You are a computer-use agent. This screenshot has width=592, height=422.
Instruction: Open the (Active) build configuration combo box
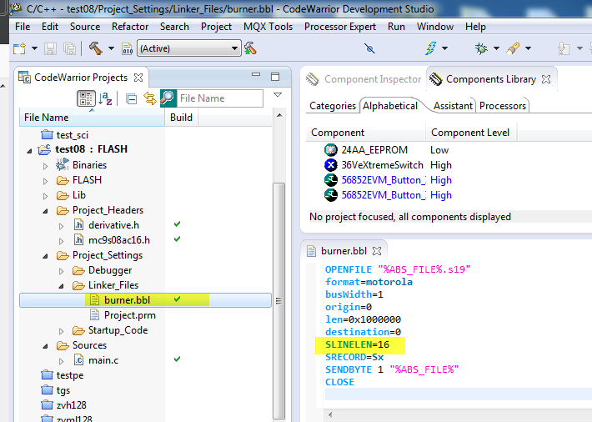pos(189,48)
